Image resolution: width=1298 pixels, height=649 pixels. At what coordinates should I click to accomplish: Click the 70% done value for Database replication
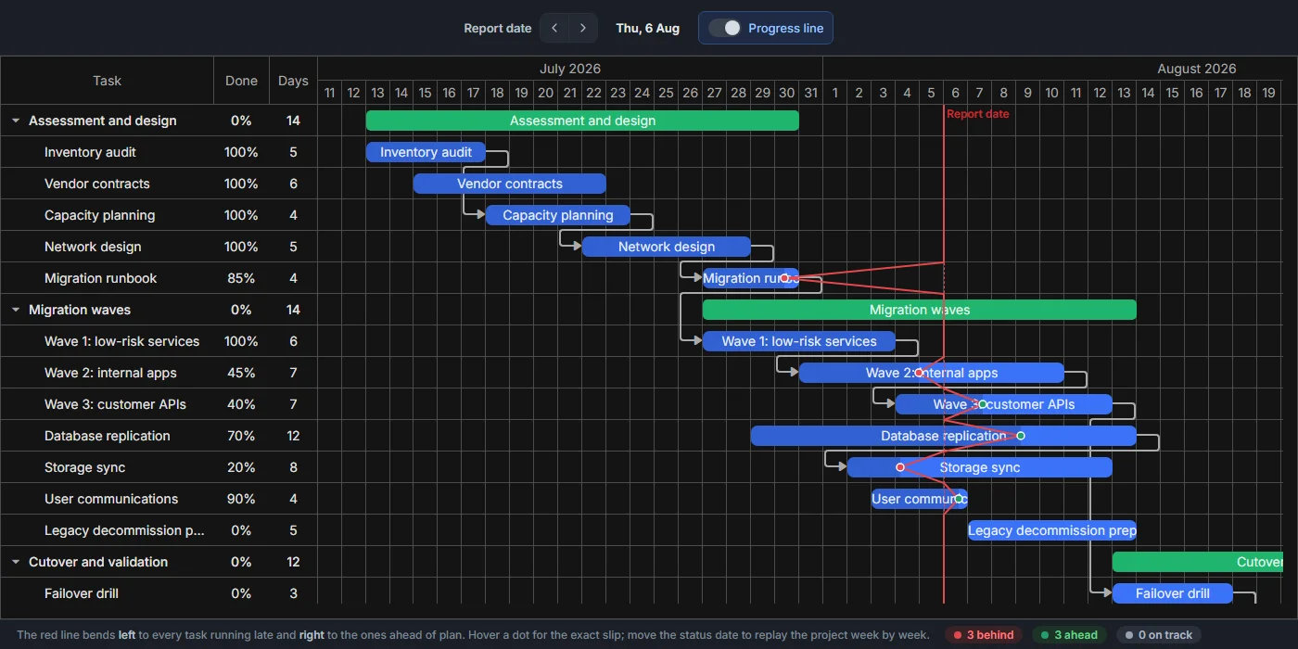[241, 436]
